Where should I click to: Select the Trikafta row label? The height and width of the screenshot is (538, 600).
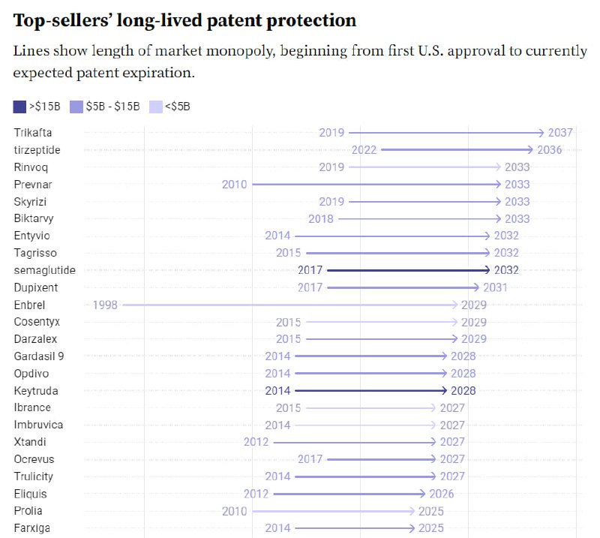(x=33, y=133)
